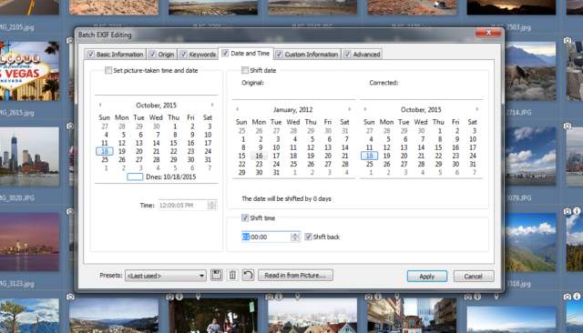Select the IMG_3123.jpg night skyline thumbnail
Screen dimensions: 583x333
click(29, 242)
